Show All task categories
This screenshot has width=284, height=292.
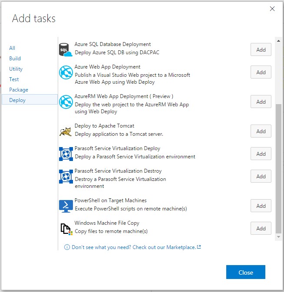12,48
